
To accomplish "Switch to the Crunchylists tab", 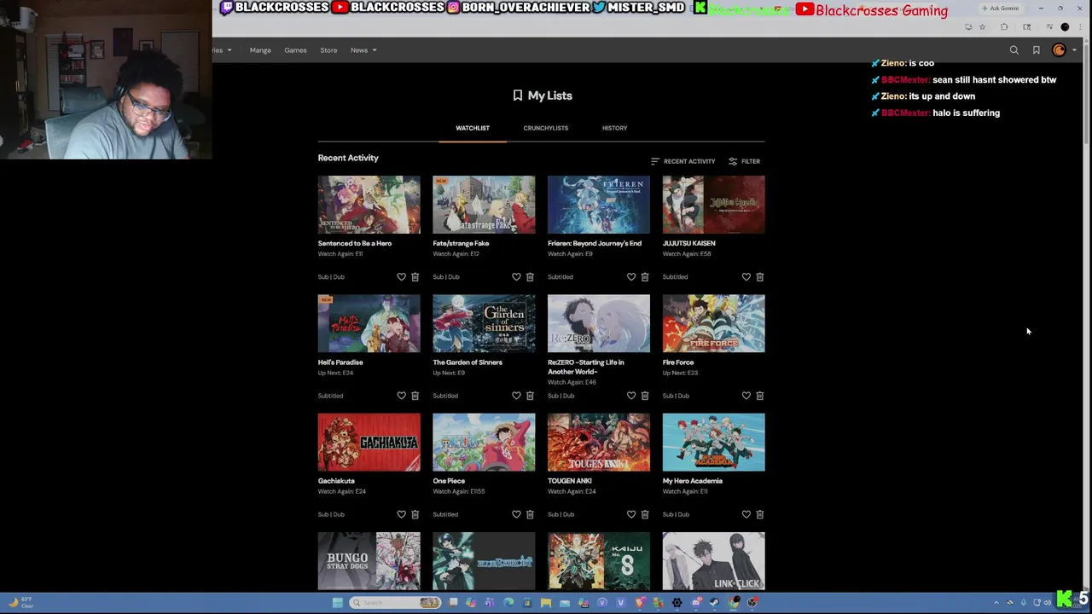I will (546, 128).
